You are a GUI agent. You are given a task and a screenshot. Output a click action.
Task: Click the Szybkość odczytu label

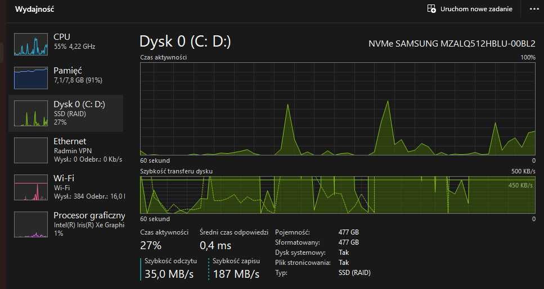point(170,261)
